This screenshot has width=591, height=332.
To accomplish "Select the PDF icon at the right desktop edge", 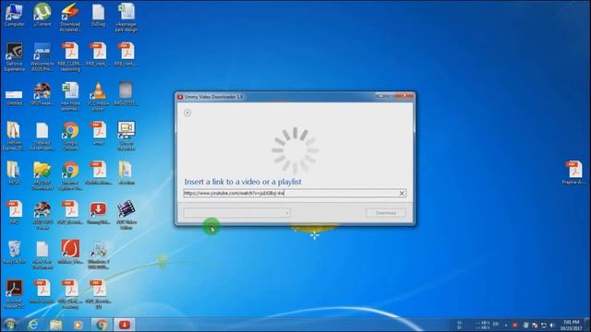I will coord(574,172).
